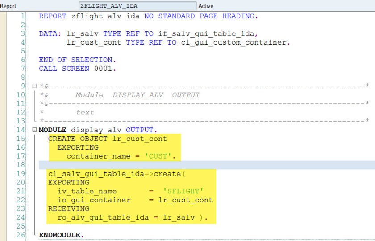
Task: Click 'io_gui_container' parameter
Action: (x=94, y=200)
